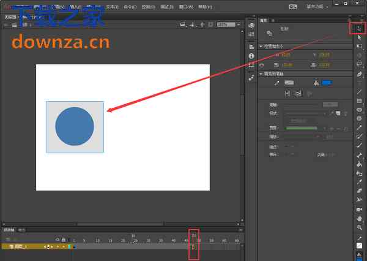This screenshot has height=261, width=367.
Task: Lock 图层_1 using its lock dot
Action: (64, 247)
